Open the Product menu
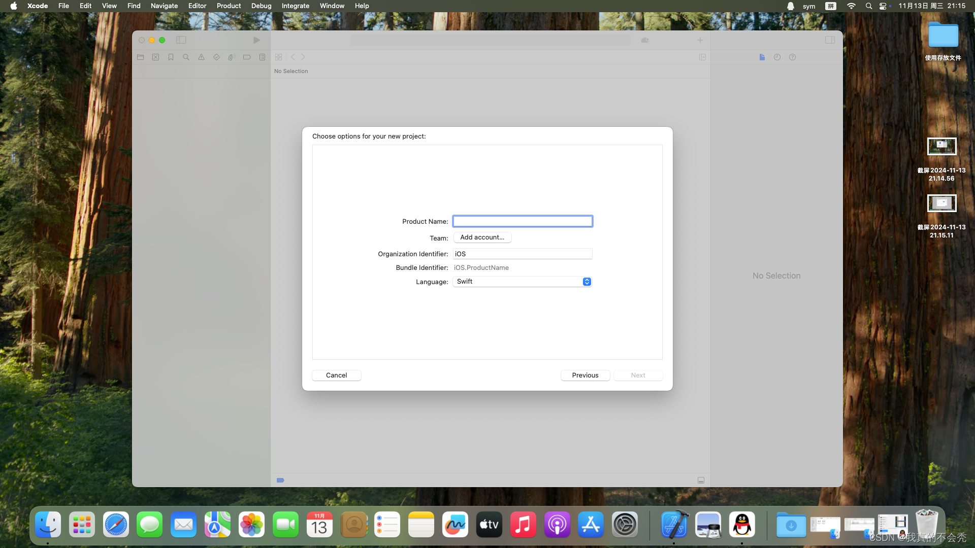Screen dimensions: 975x548 tap(229, 6)
